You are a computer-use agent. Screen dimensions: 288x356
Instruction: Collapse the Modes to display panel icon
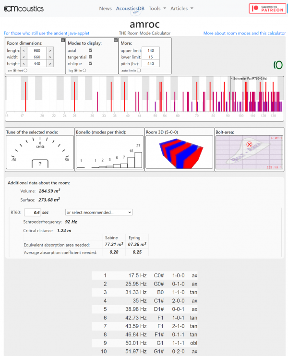pos(115,41)
